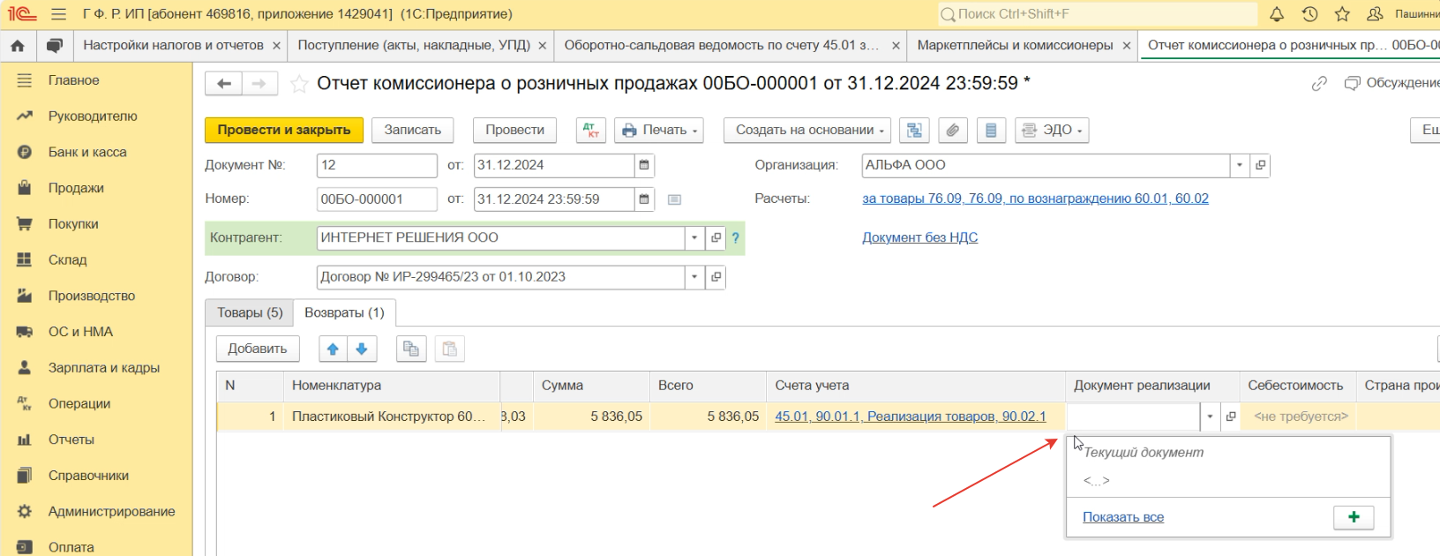The height and width of the screenshot is (556, 1440).
Task: Click the Провести и закрыть button
Action: (x=284, y=131)
